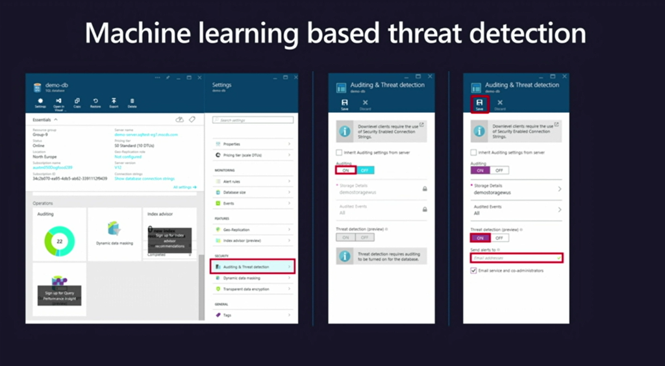Click the All settings link

(184, 187)
